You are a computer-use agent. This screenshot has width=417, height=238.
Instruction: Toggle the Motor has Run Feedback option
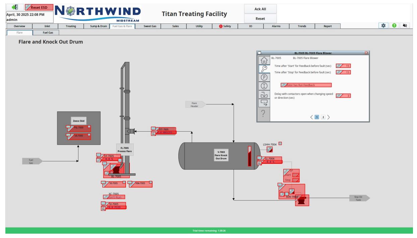(x=306, y=85)
